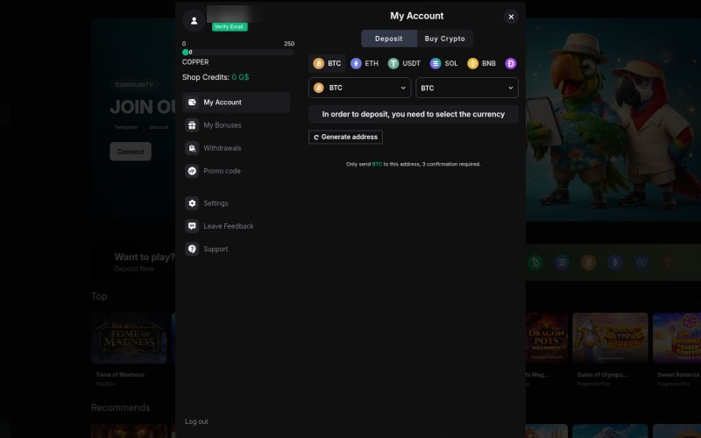The width and height of the screenshot is (701, 438).
Task: Open Leave Feedback option
Action: pyautogui.click(x=236, y=226)
